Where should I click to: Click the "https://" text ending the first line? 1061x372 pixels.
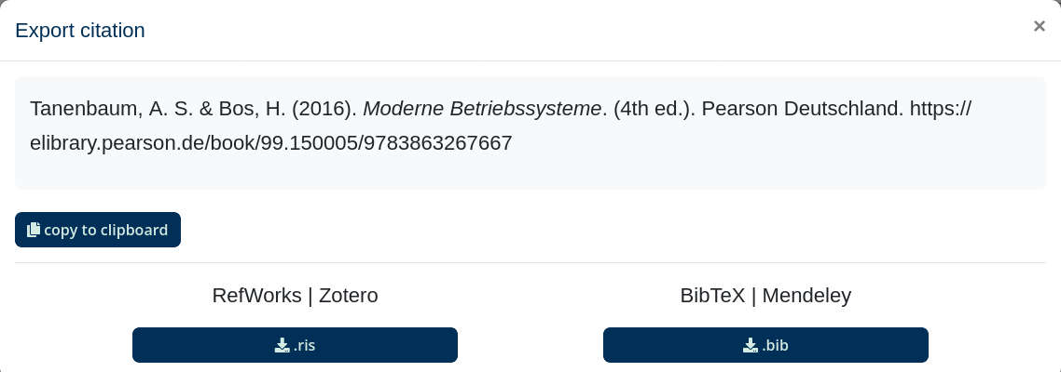click(940, 109)
